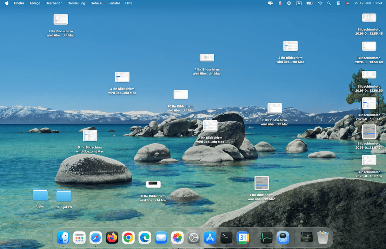Open the input source (A) menu

pos(299,3)
